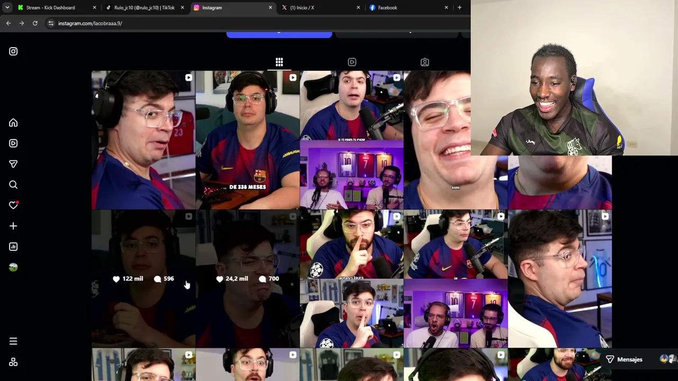Open the Meta apps icon at sidebar bottom
Screen dimensions: 678x381
click(x=13, y=362)
